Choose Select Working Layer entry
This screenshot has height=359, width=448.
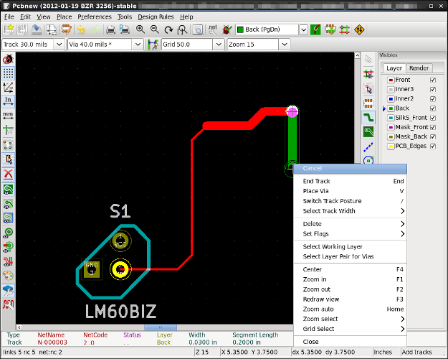pos(350,247)
